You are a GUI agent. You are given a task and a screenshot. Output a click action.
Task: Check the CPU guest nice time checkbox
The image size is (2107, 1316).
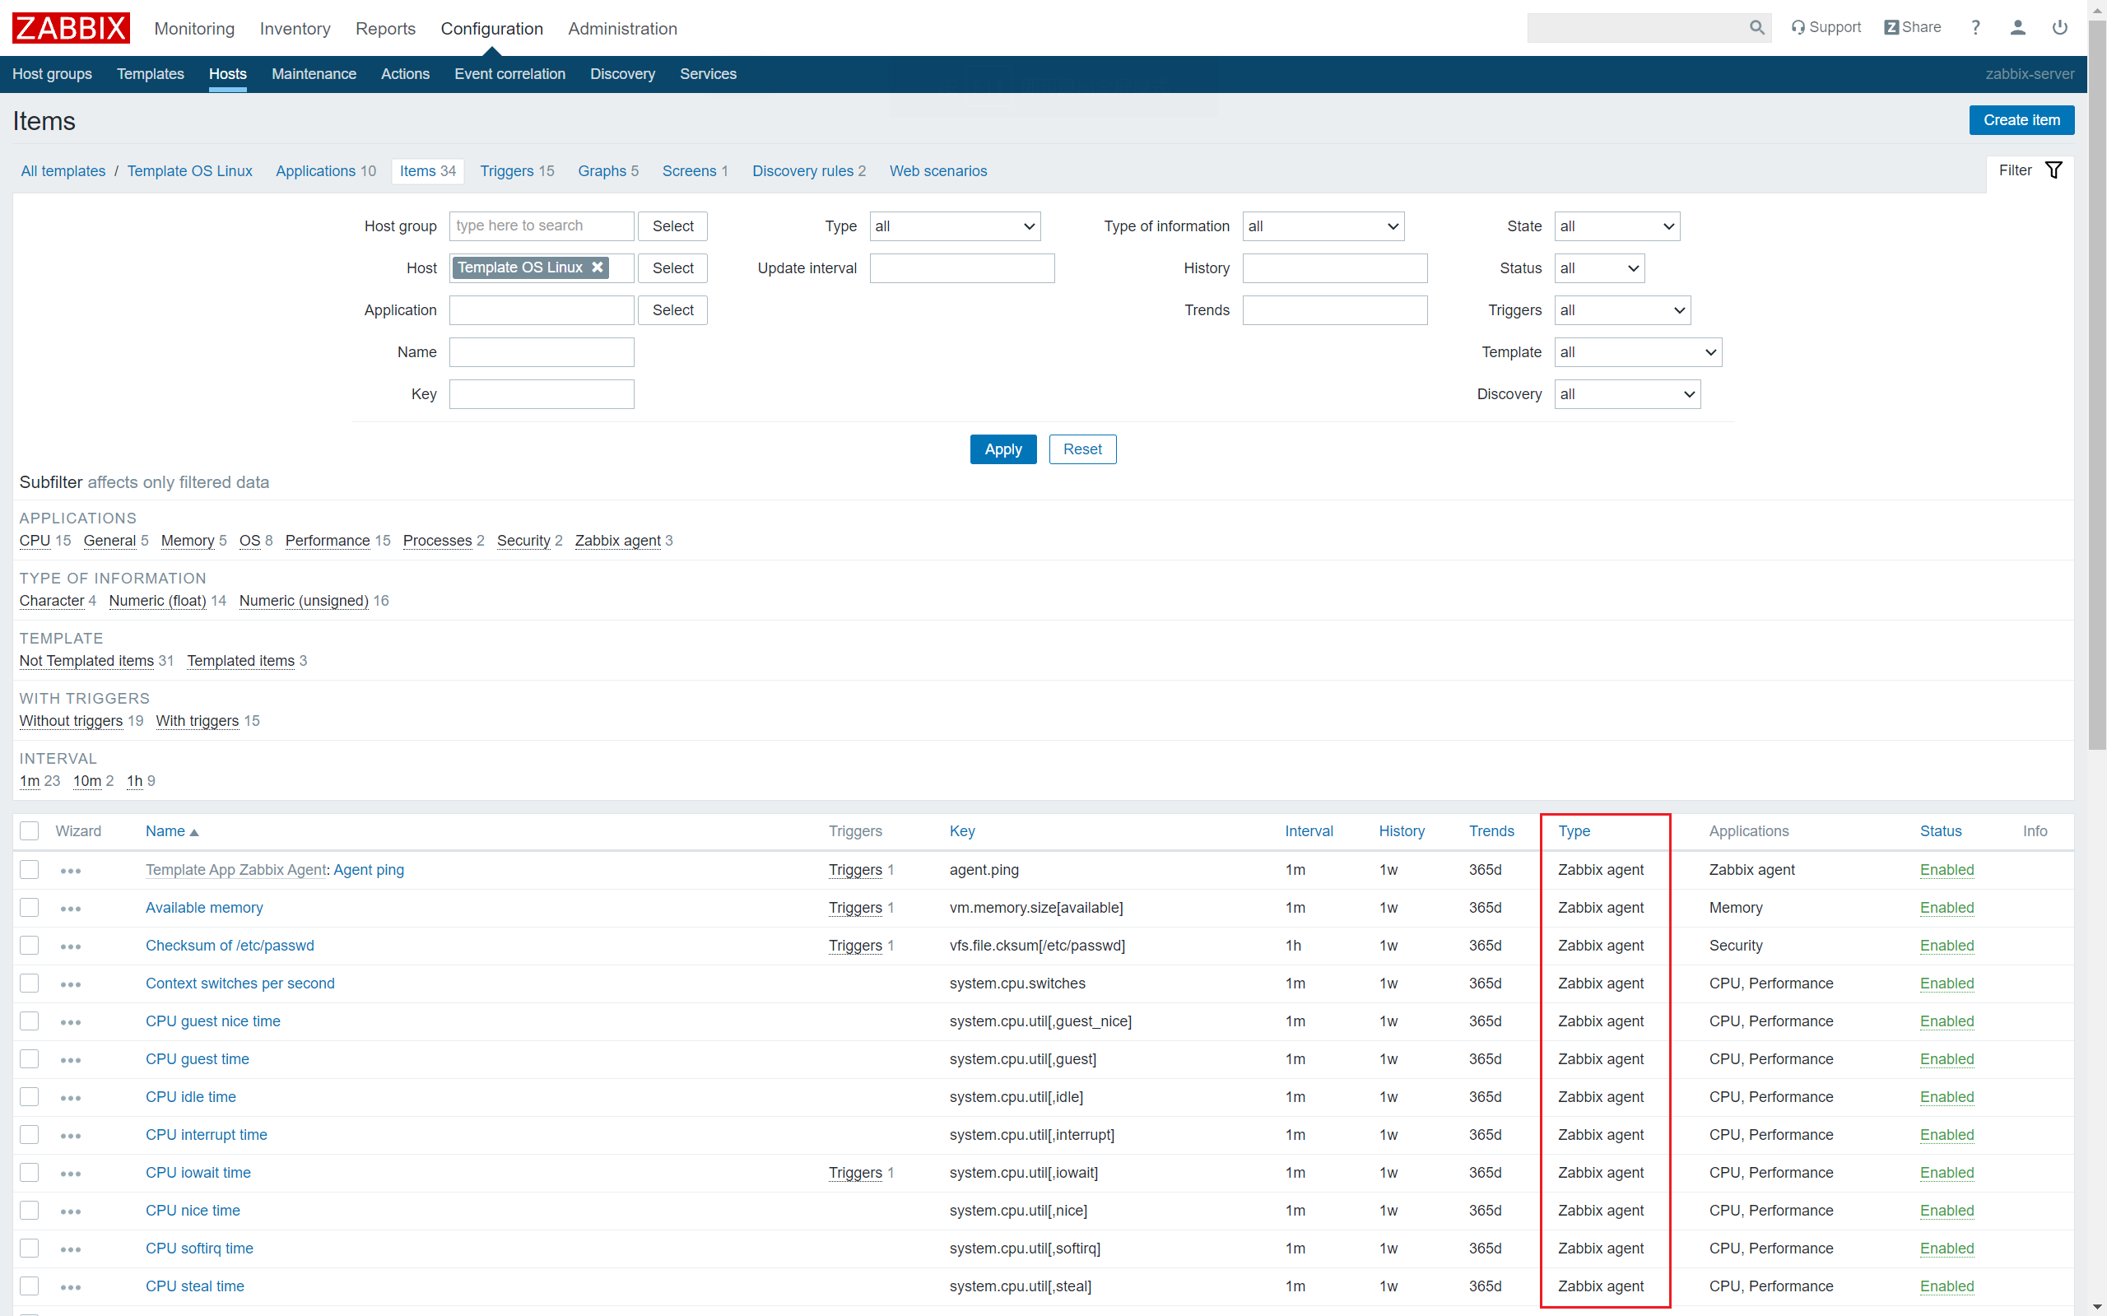coord(30,1021)
